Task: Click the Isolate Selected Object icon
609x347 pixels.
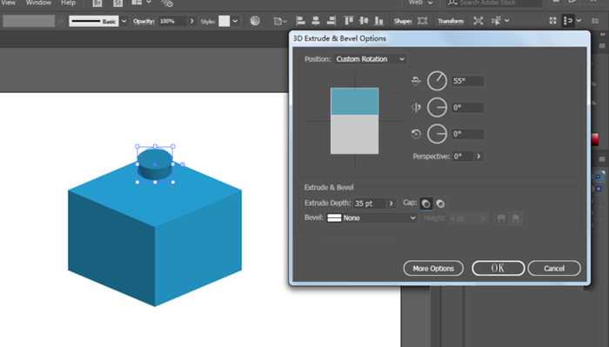Action: pos(478,21)
